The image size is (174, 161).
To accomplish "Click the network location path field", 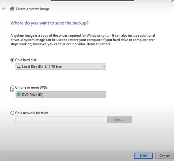I will [61, 119].
